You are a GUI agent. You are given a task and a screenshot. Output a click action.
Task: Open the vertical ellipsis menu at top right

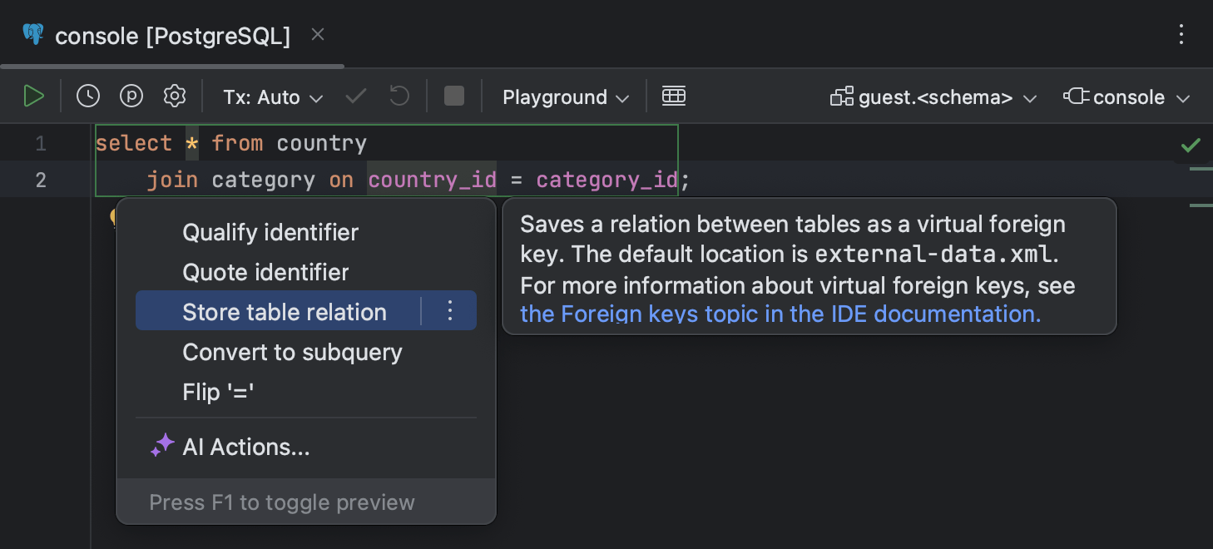click(1181, 34)
